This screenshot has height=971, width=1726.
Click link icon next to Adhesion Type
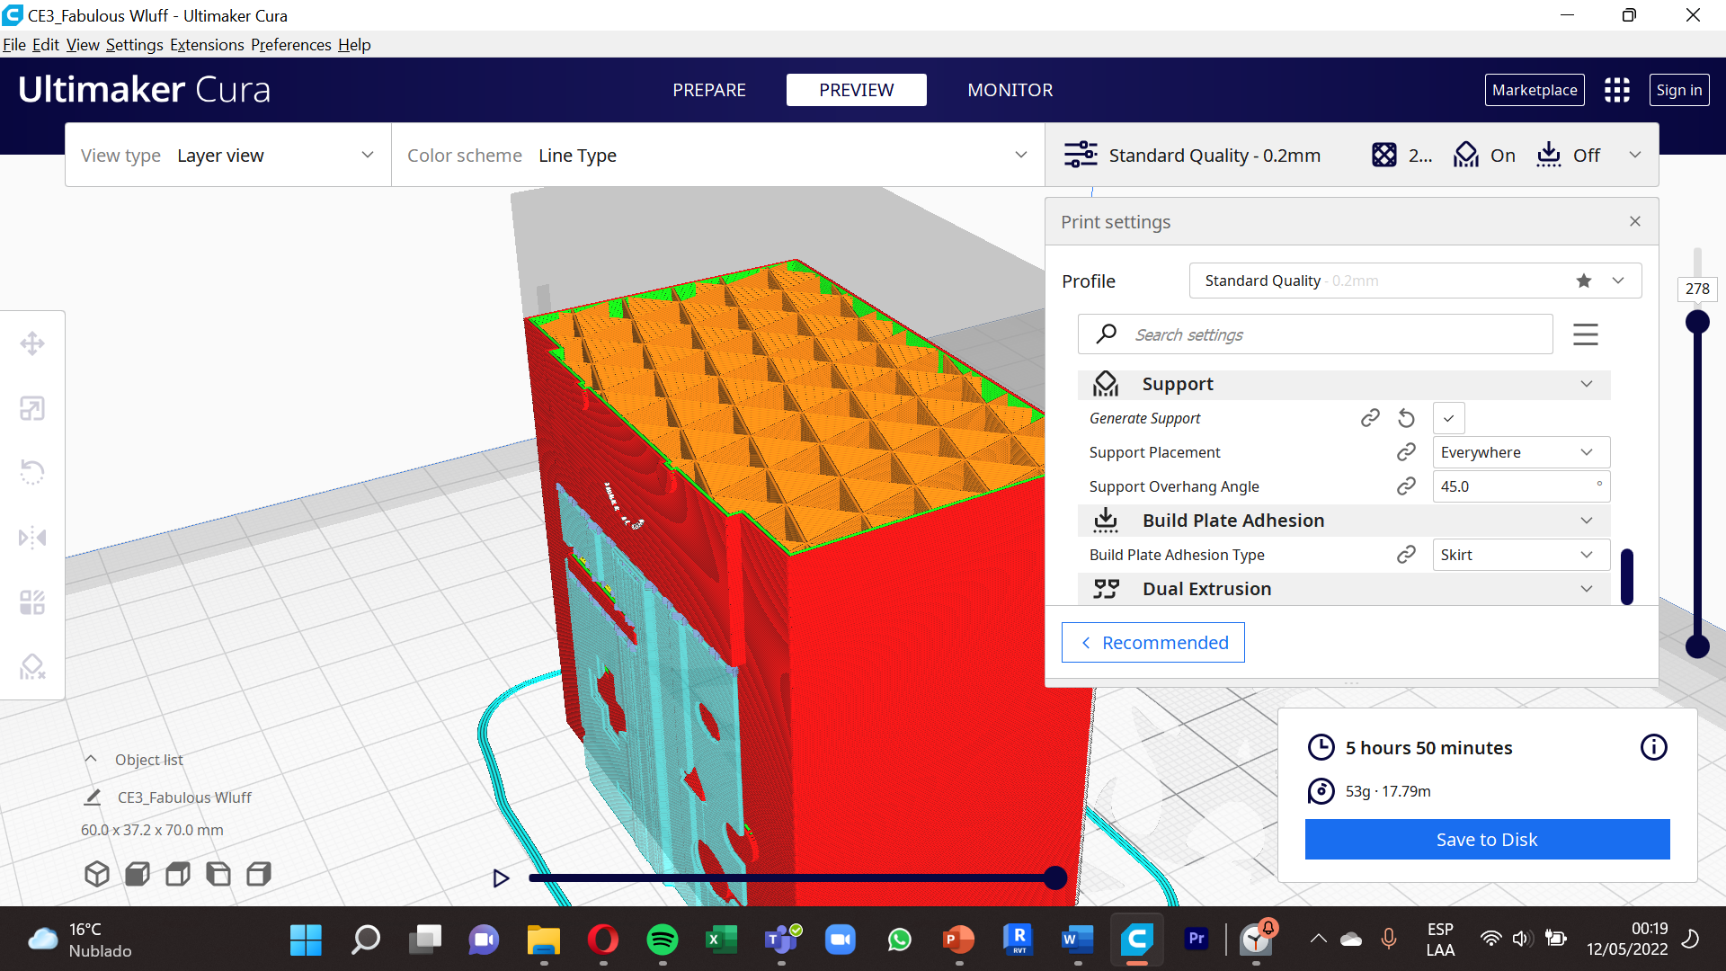(1407, 555)
